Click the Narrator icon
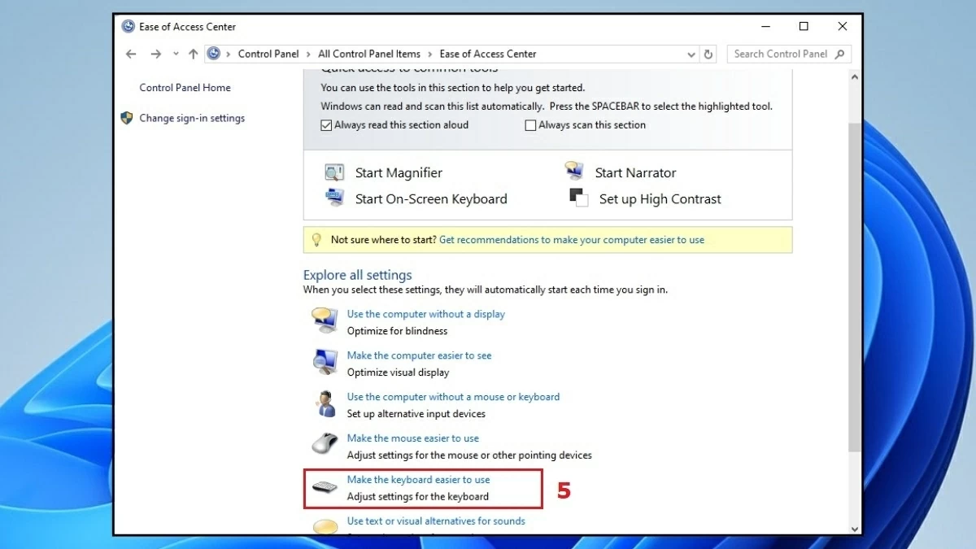The width and height of the screenshot is (976, 549). [x=574, y=172]
